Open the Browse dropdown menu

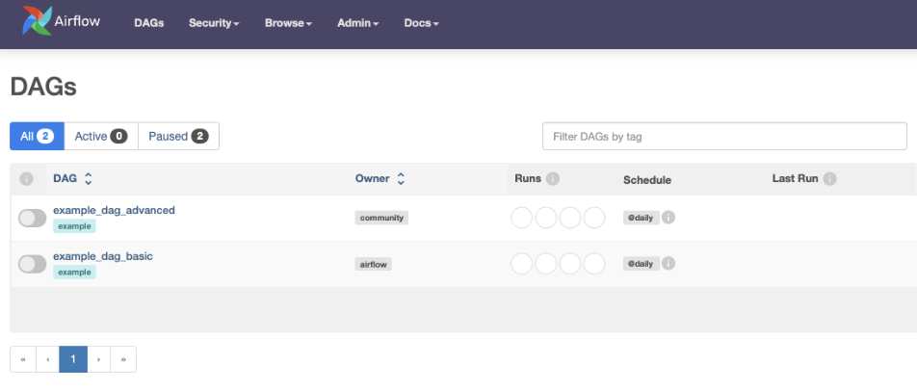click(x=288, y=23)
